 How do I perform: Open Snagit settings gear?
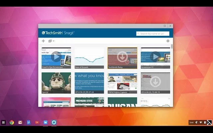[x=168, y=41]
